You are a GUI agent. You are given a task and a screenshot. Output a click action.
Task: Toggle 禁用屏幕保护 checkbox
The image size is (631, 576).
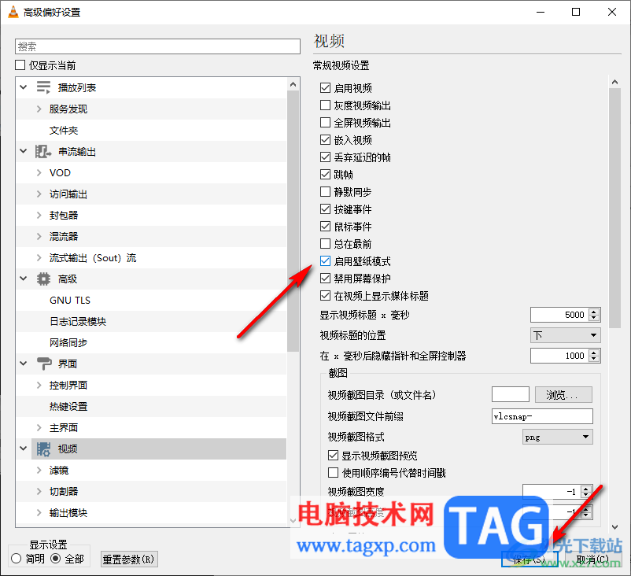(325, 278)
